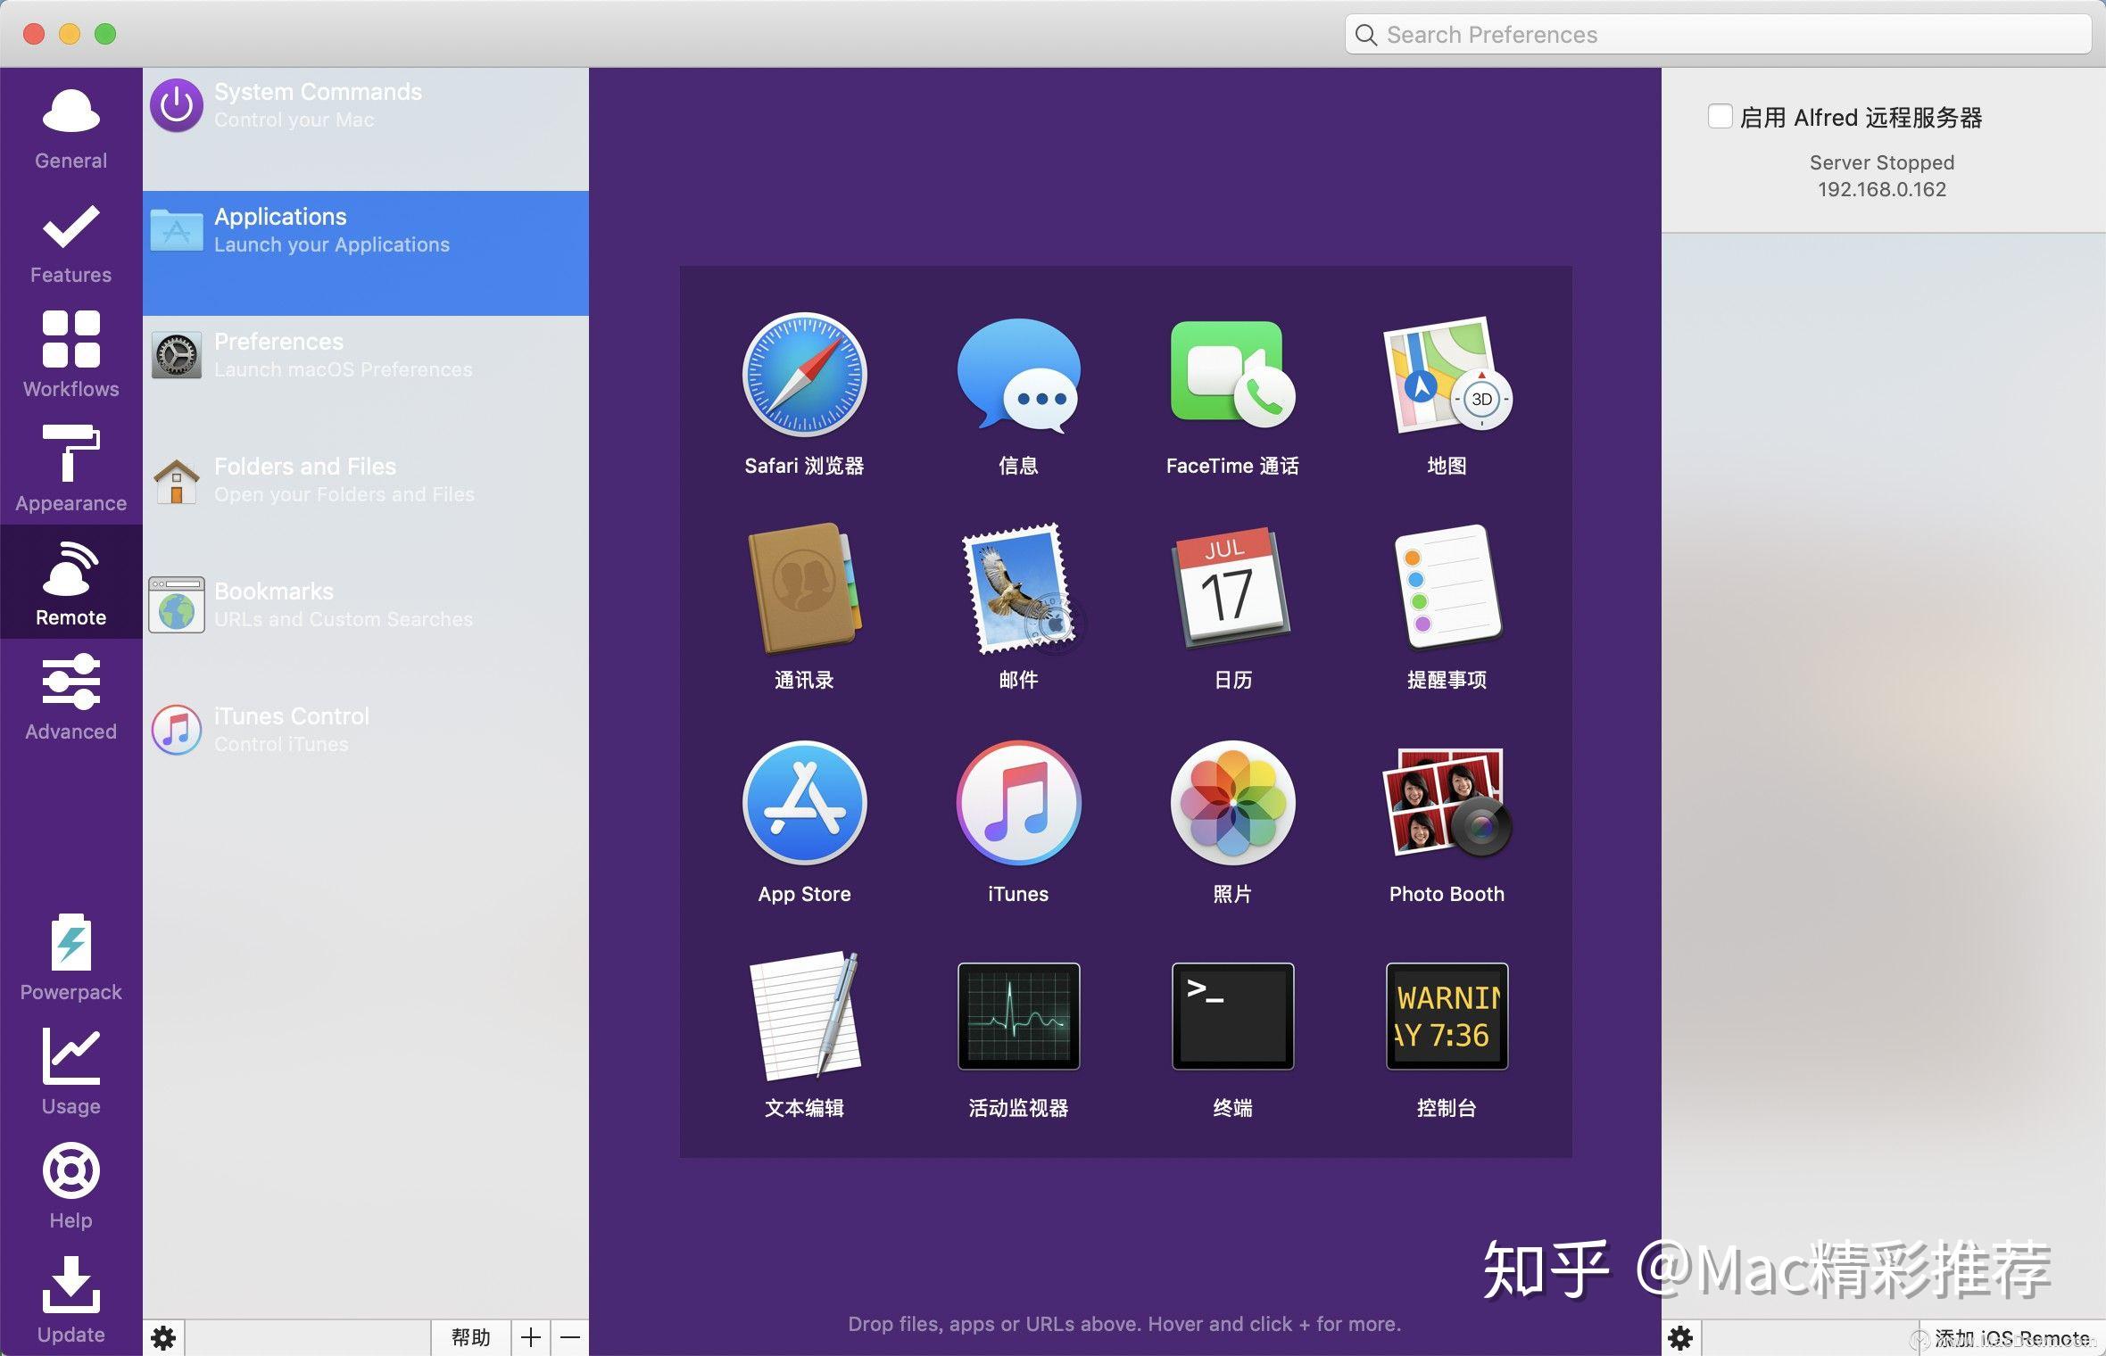Open the gear menu at bottom right
Image resolution: width=2106 pixels, height=1356 pixels.
coord(1680,1337)
